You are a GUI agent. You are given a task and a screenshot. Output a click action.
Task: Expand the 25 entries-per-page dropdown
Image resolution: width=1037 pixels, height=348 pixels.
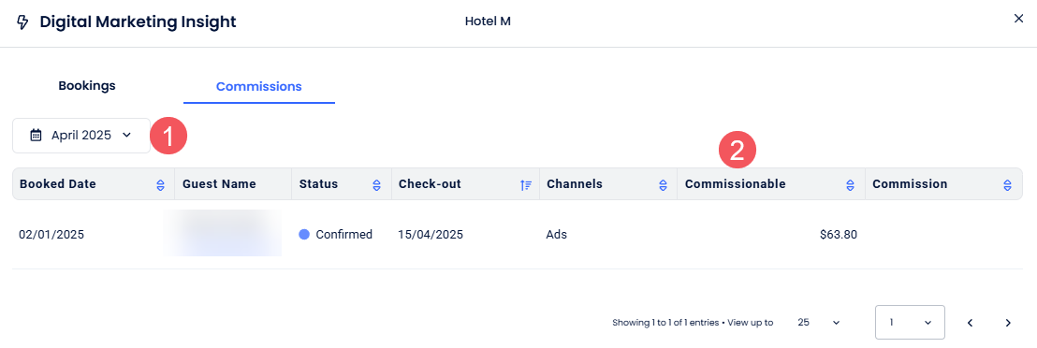(x=818, y=323)
